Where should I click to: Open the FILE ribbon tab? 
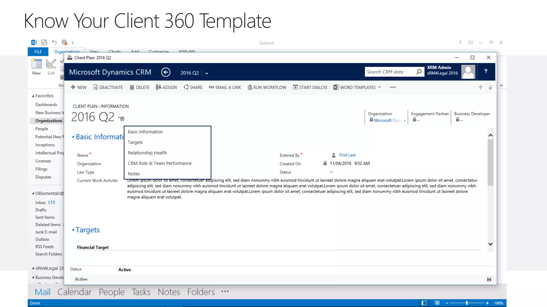[x=38, y=52]
